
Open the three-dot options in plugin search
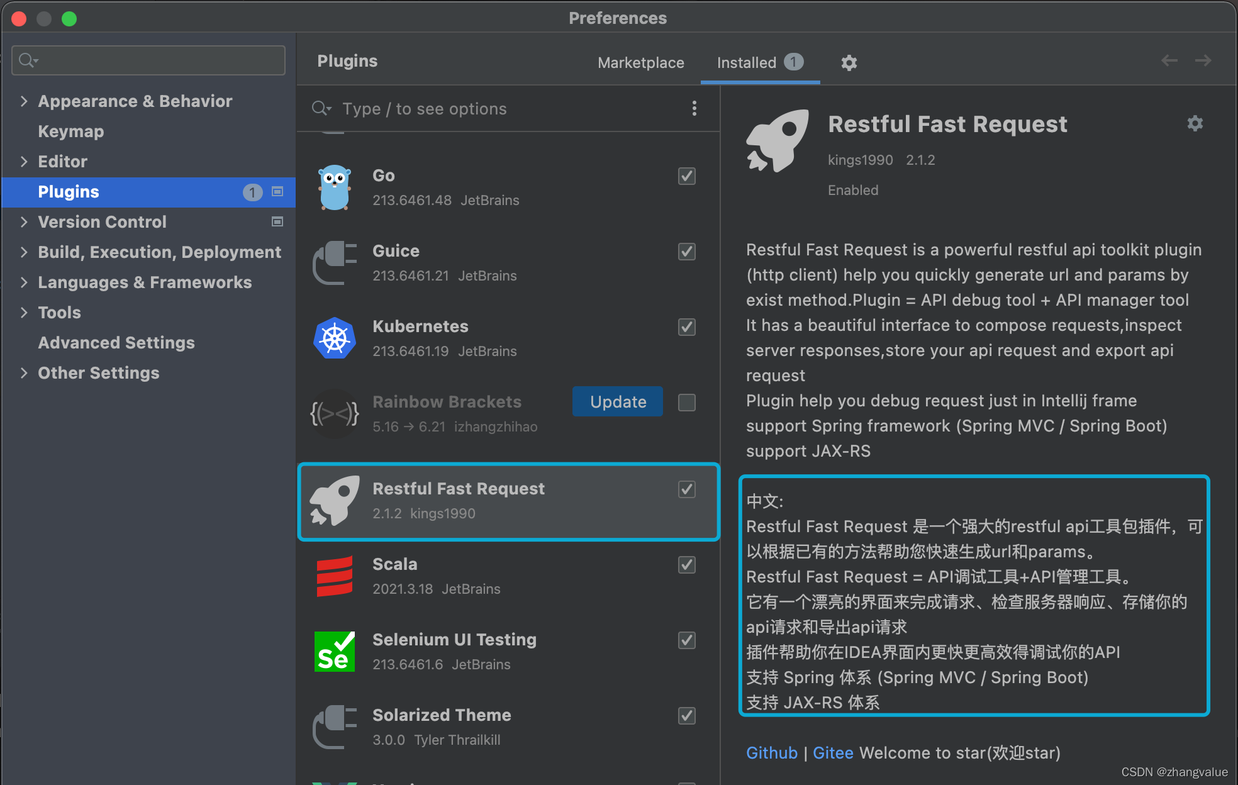point(694,108)
